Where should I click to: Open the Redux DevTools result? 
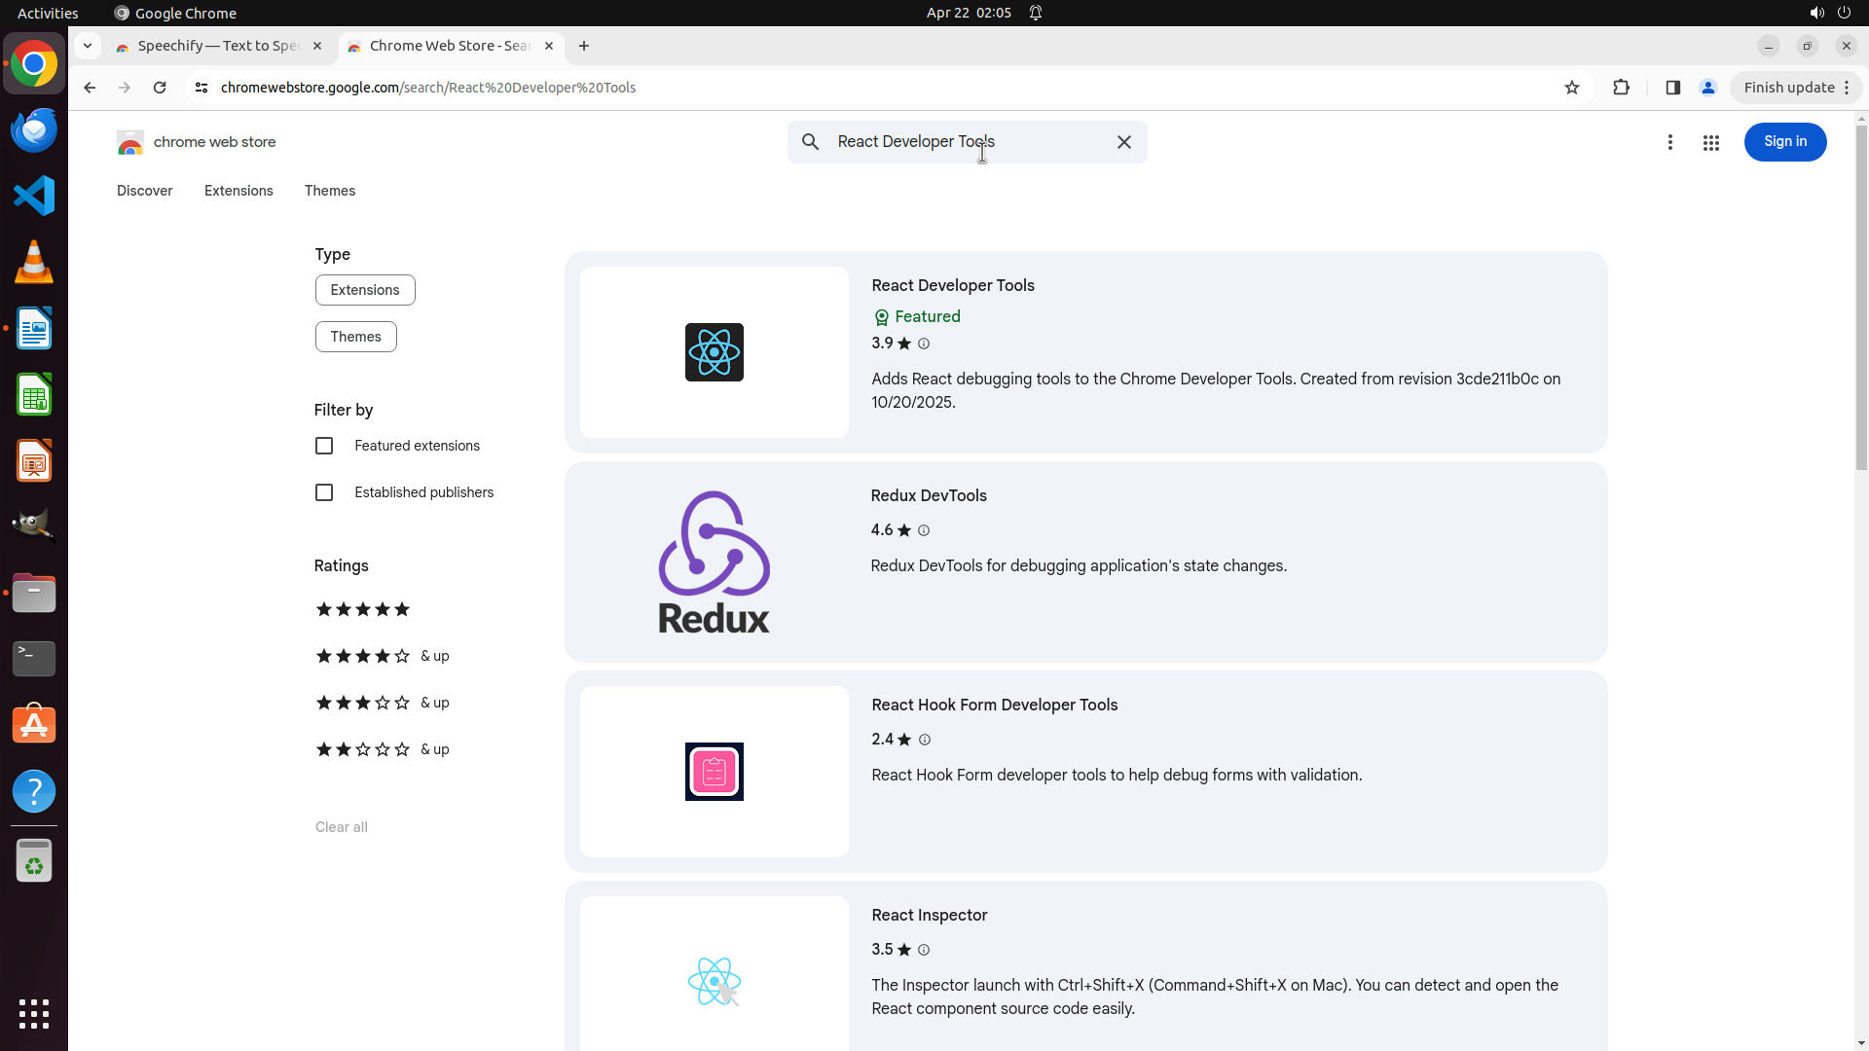928,495
